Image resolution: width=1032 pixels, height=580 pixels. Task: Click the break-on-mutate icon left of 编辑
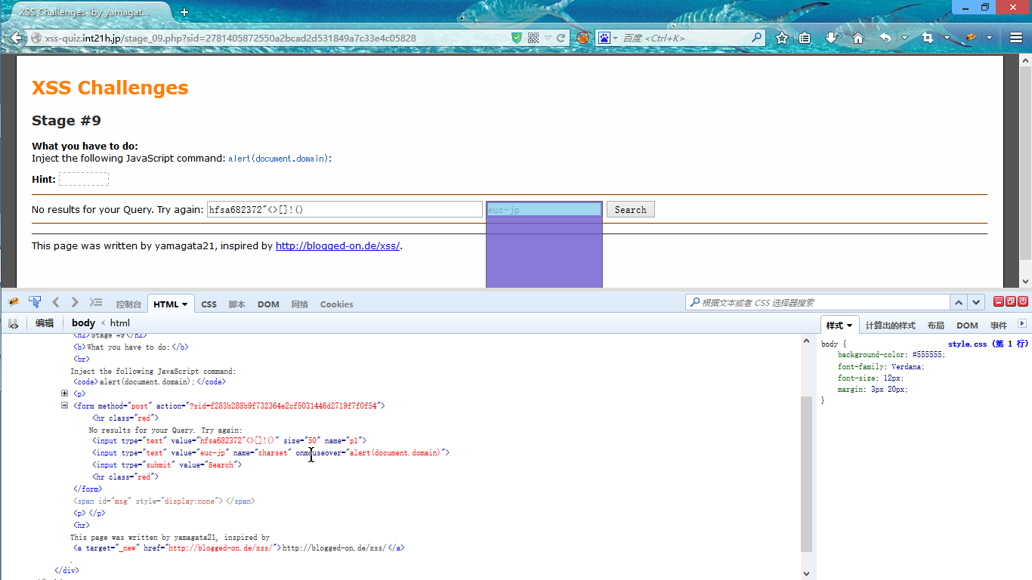coord(14,323)
